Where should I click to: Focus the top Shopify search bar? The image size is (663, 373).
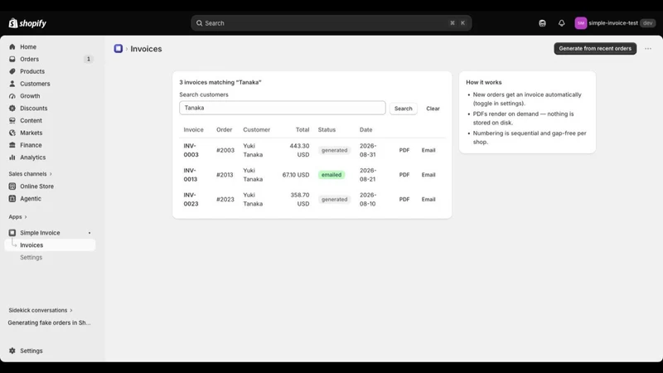(x=331, y=23)
